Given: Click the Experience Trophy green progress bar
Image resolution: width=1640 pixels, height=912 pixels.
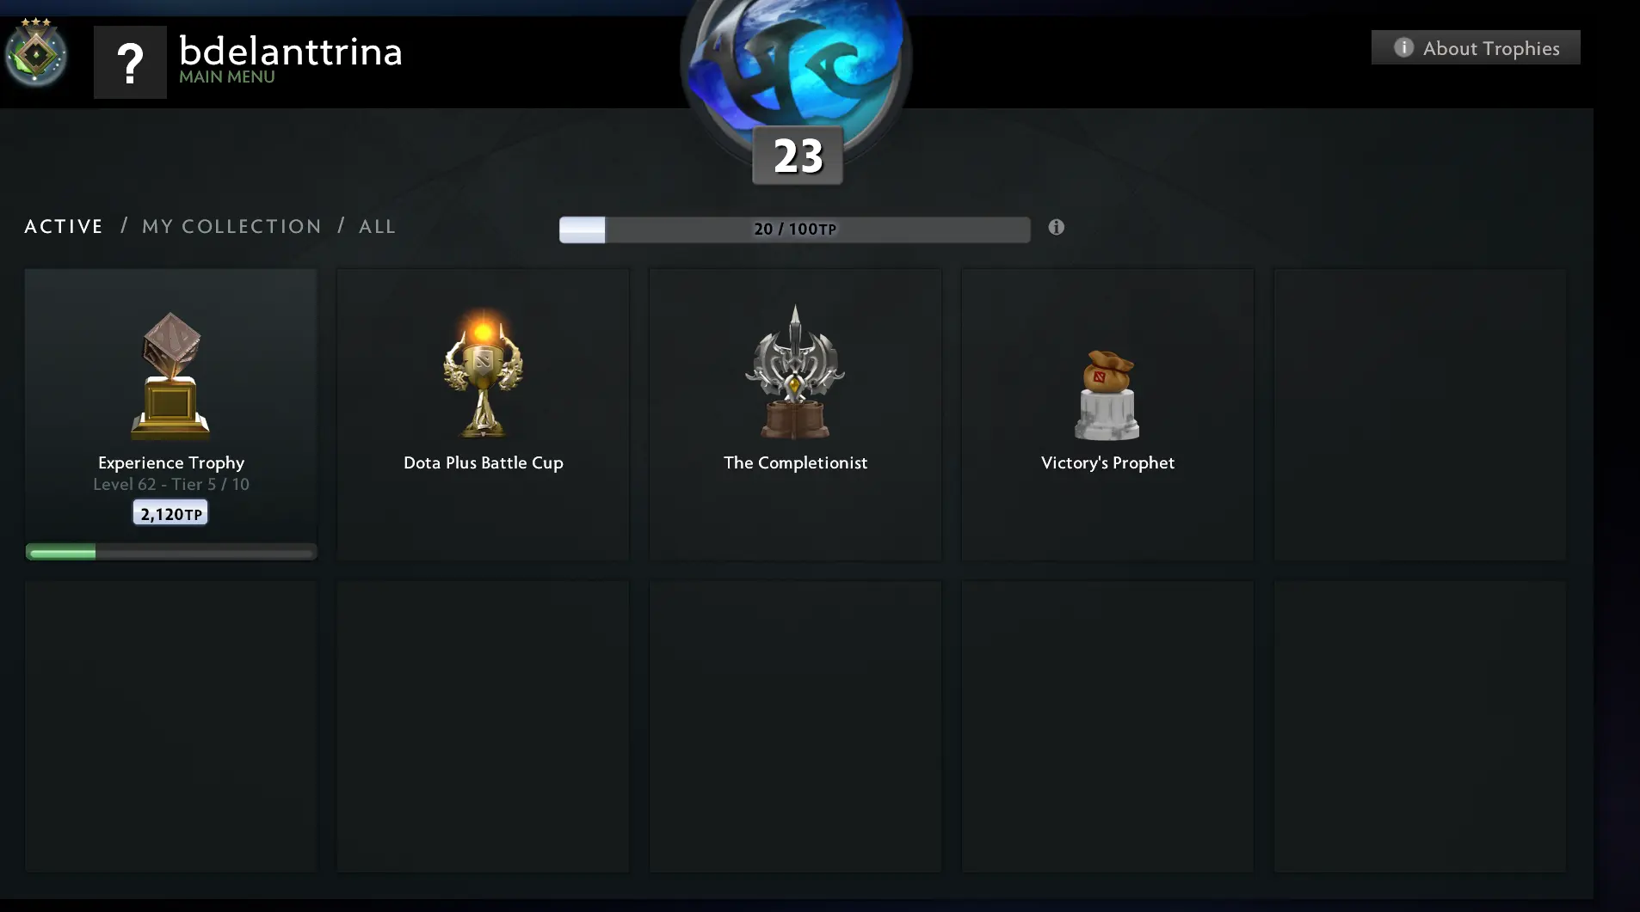Looking at the screenshot, I should (x=171, y=553).
